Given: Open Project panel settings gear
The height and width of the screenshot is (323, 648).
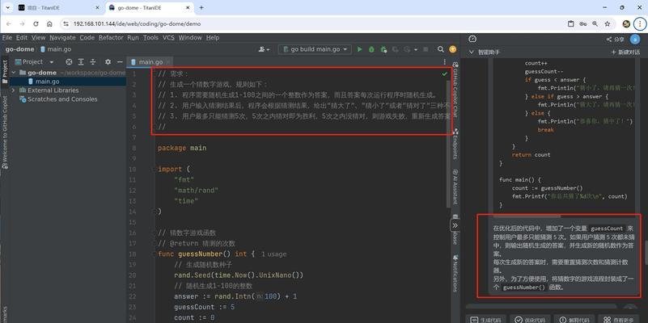Looking at the screenshot, I should click(108, 62).
